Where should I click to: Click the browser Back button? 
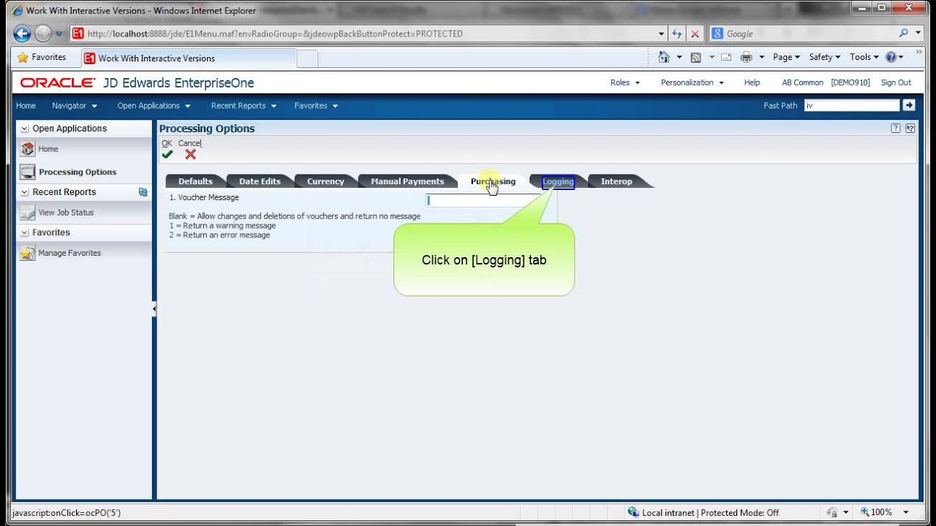(22, 34)
